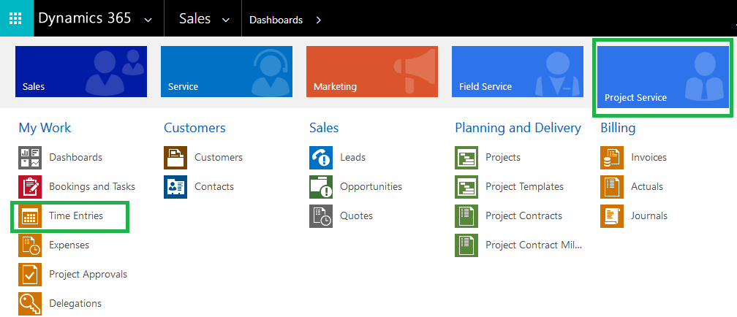
Task: Click the Dashboards icon under My Work
Action: (x=30, y=157)
